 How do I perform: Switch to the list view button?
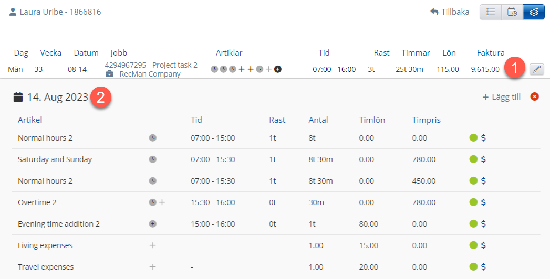click(x=491, y=12)
